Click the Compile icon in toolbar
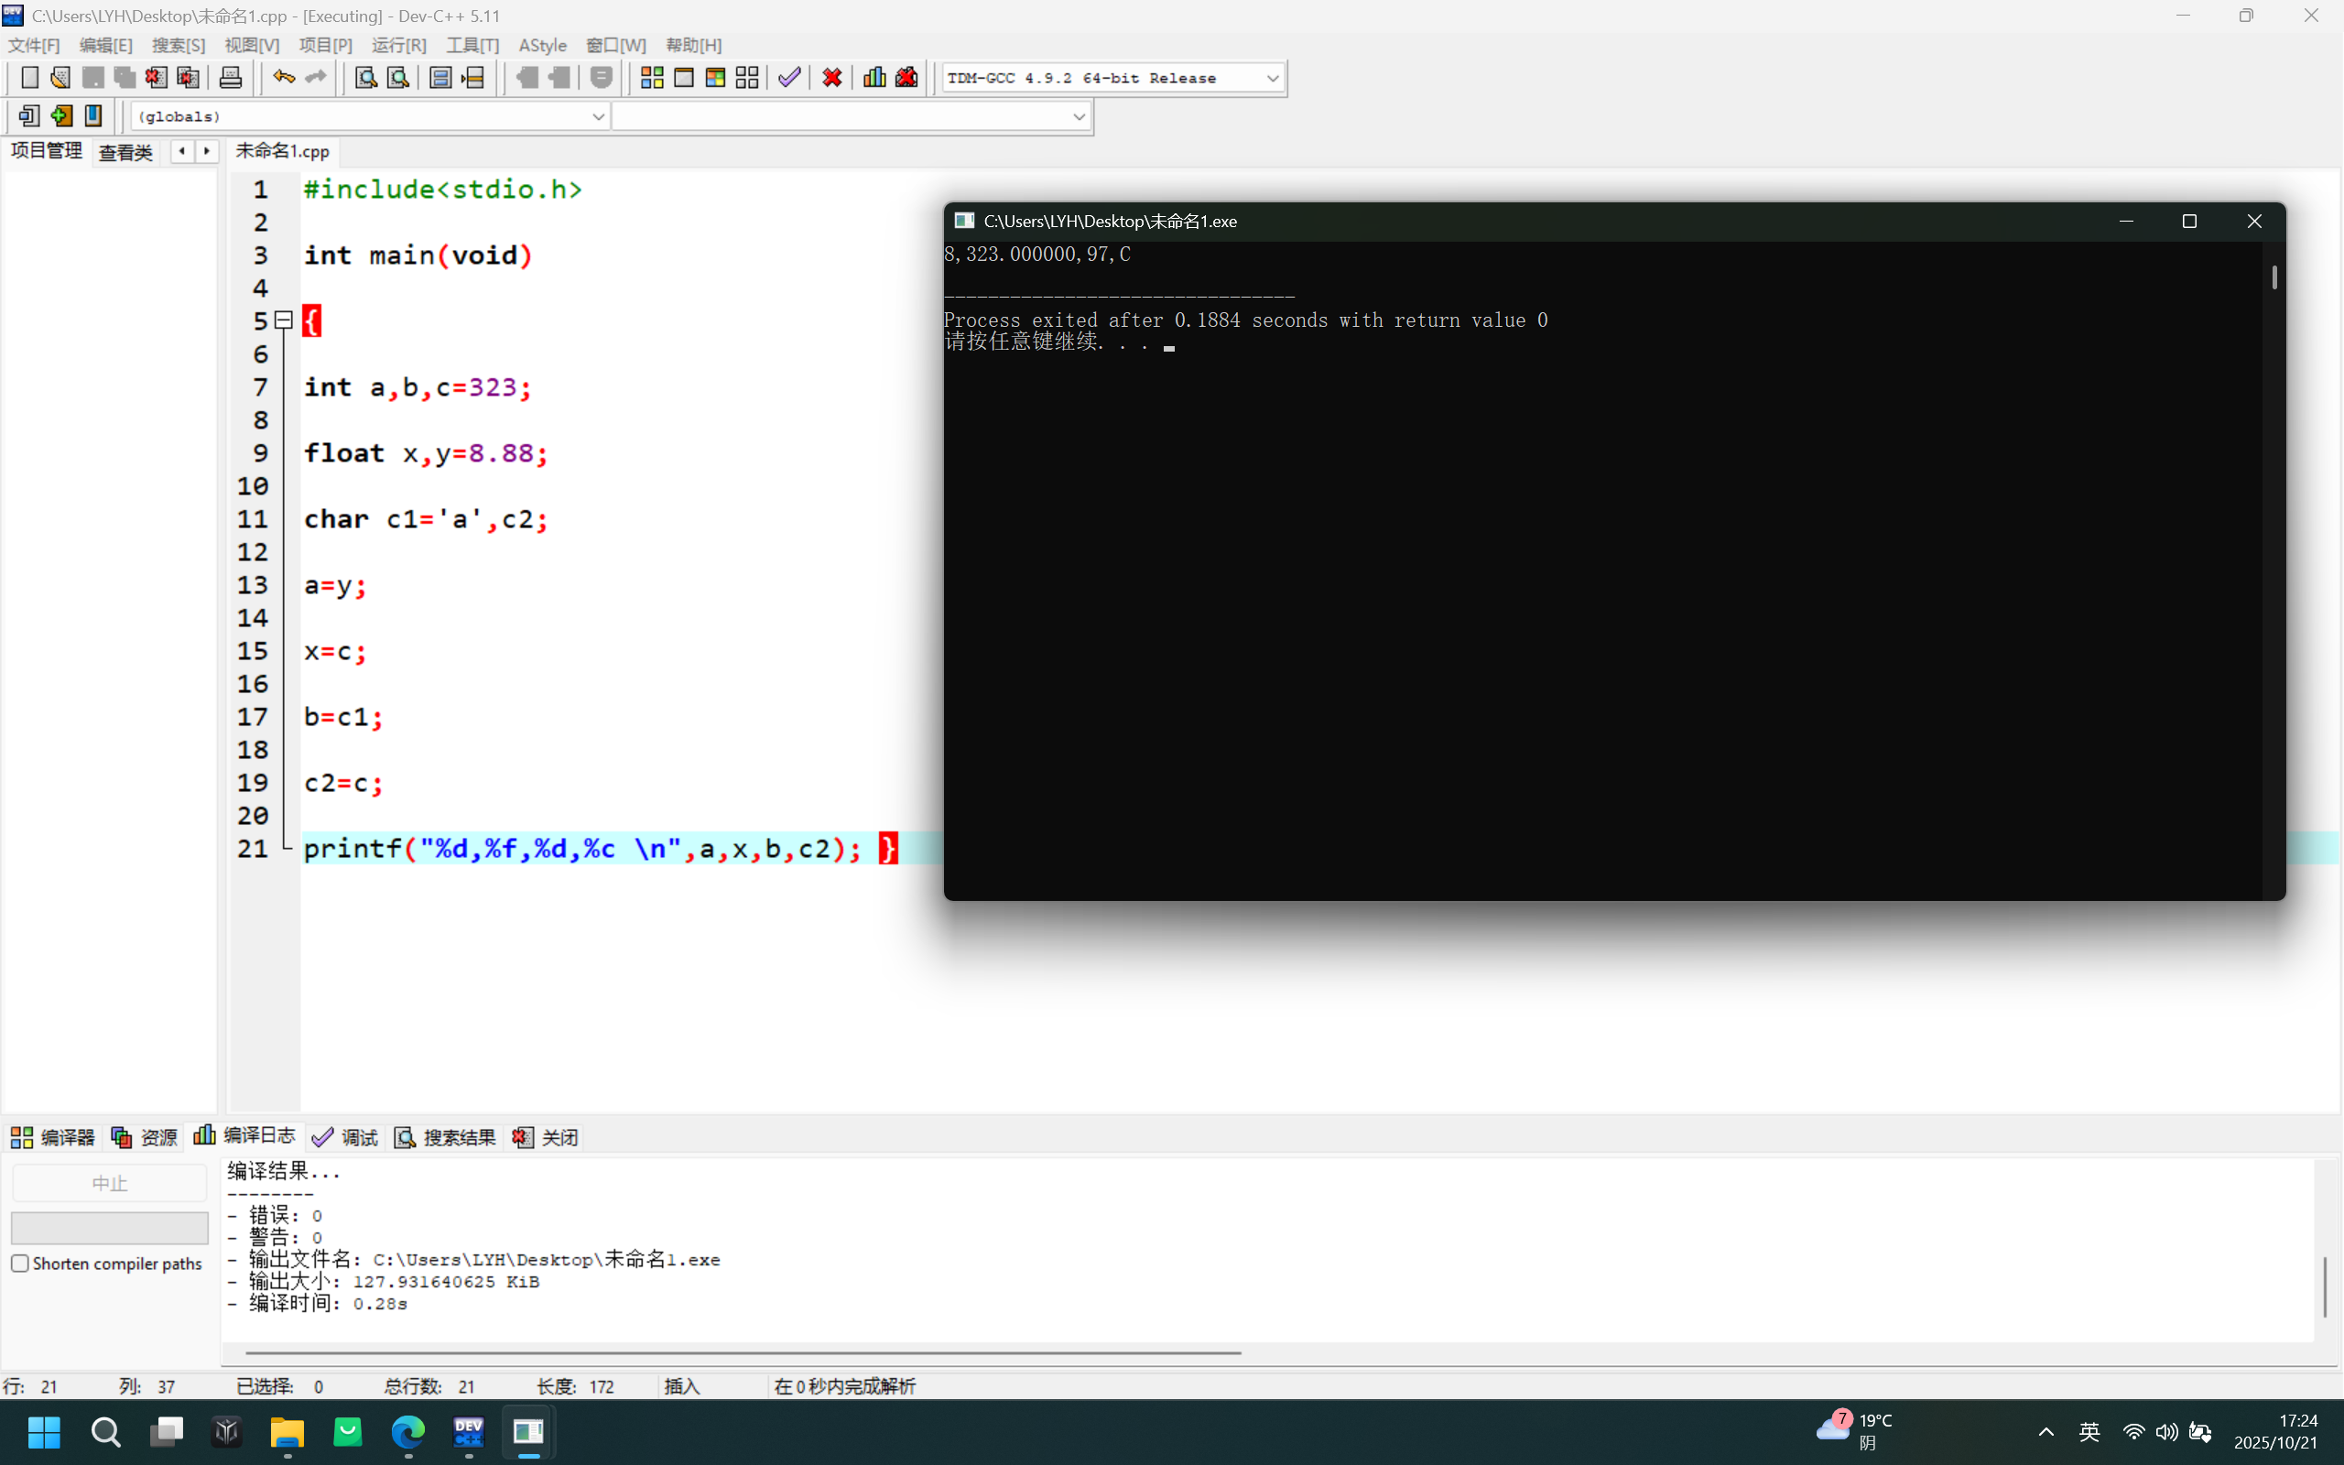The height and width of the screenshot is (1465, 2344). 652,78
